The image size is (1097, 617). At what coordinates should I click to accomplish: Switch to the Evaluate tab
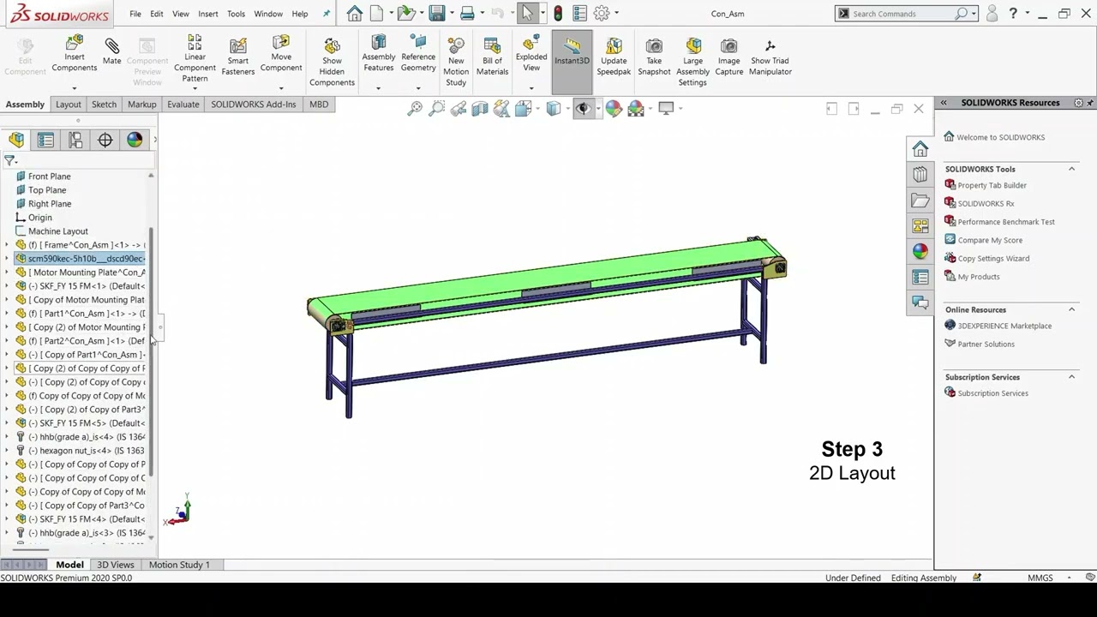point(183,105)
